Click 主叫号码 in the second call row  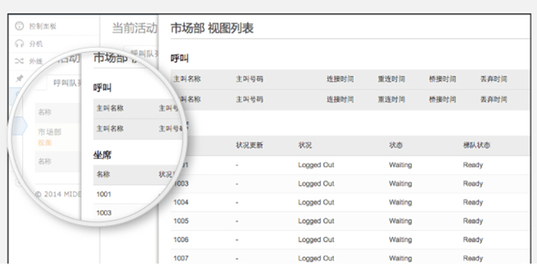[249, 100]
